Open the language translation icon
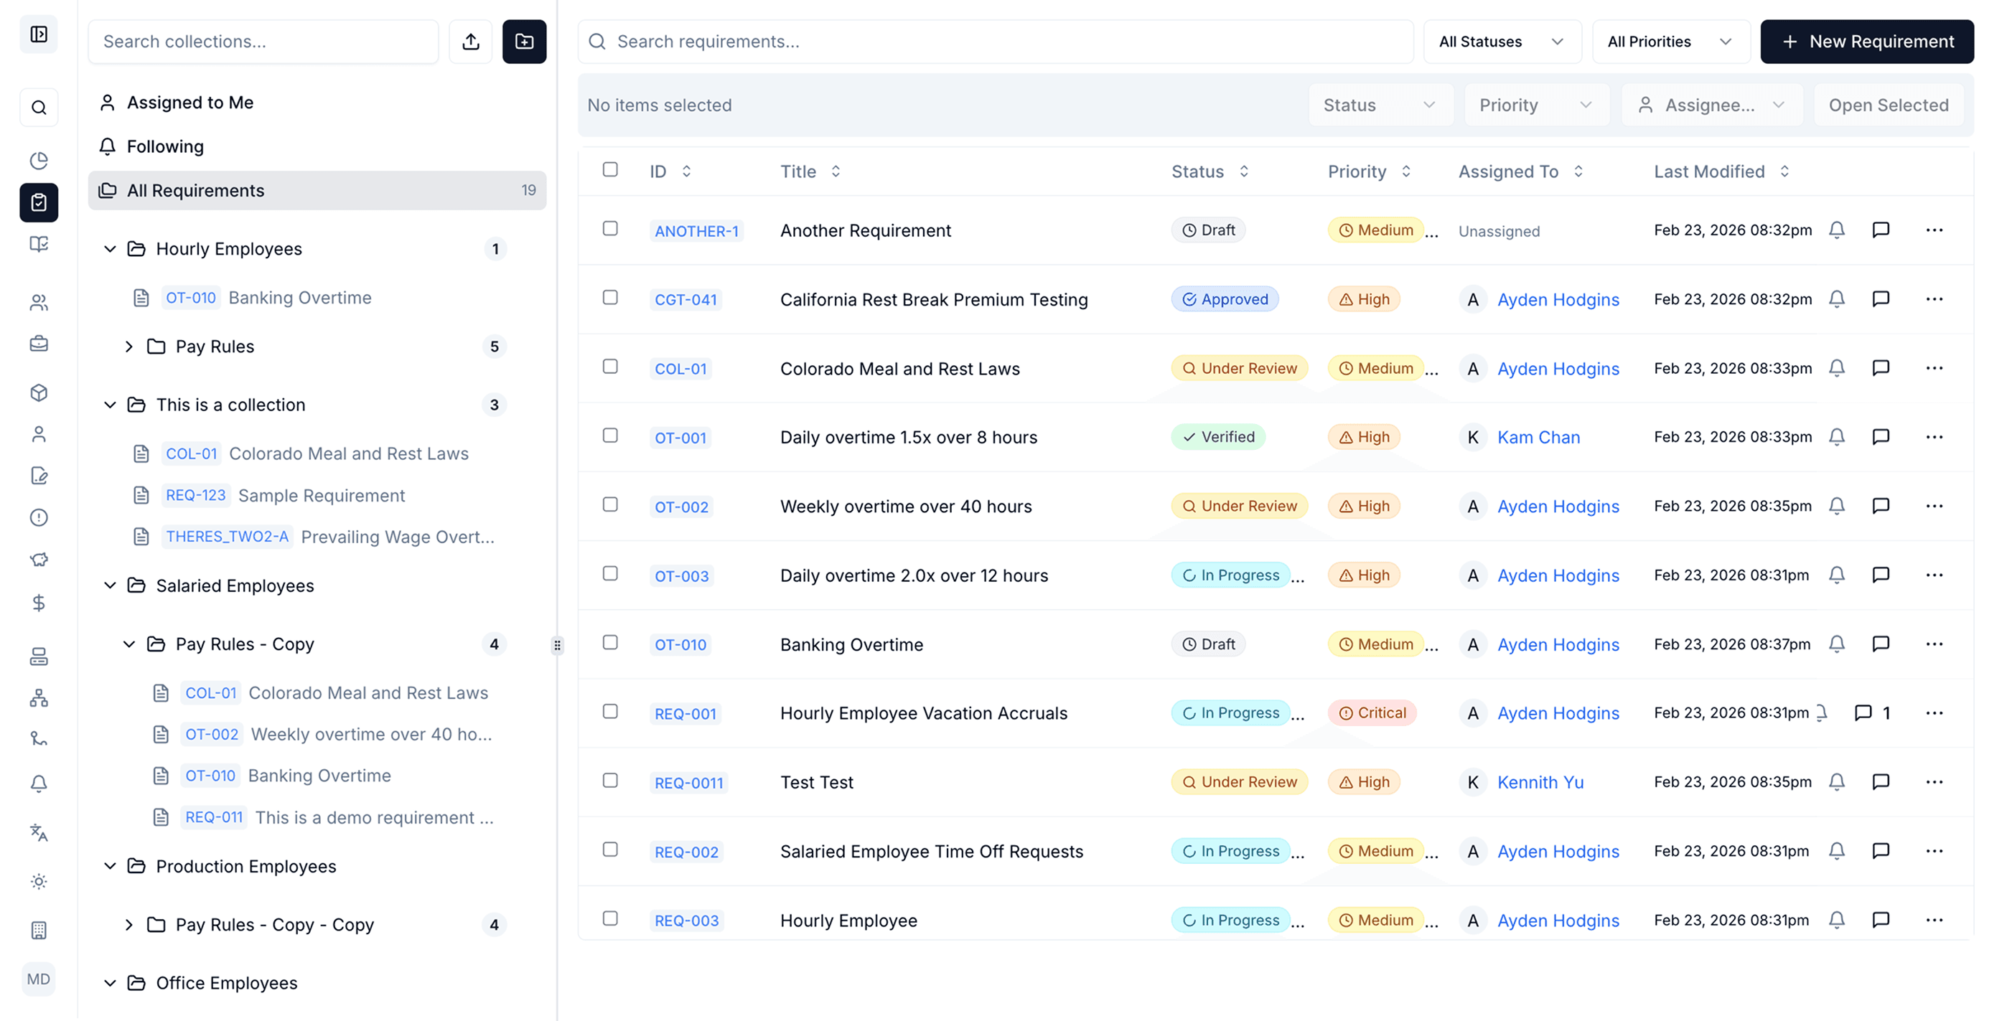 tap(39, 832)
